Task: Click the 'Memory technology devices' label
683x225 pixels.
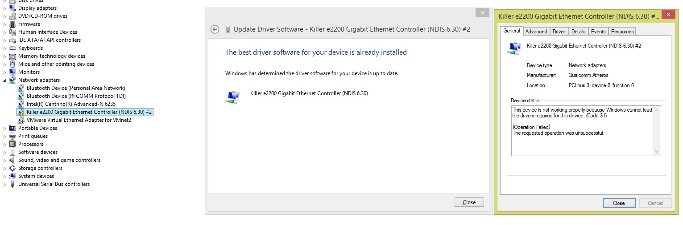Action: [52, 56]
